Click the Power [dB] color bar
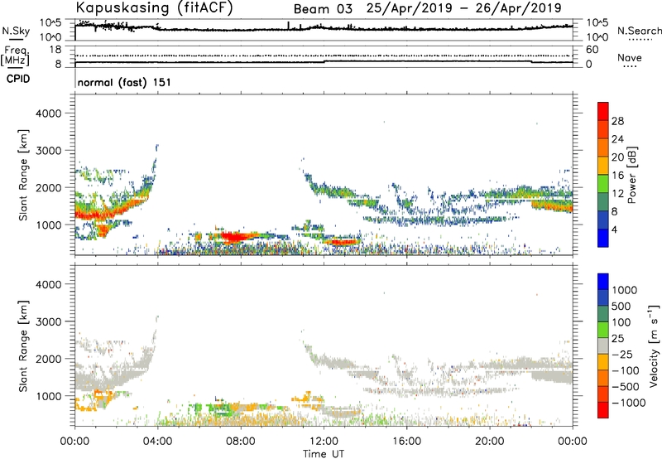This screenshot has height=459, width=662. pos(603,175)
